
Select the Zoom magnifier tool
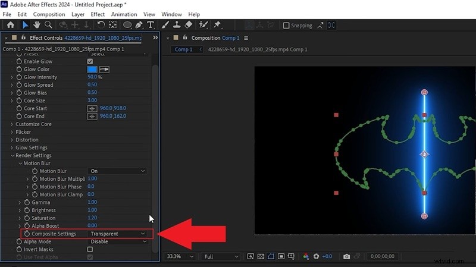tap(48, 25)
